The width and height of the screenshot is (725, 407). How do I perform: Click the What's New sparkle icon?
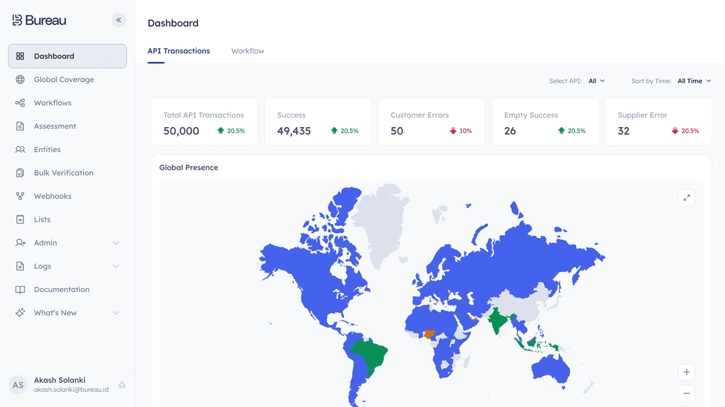click(20, 313)
